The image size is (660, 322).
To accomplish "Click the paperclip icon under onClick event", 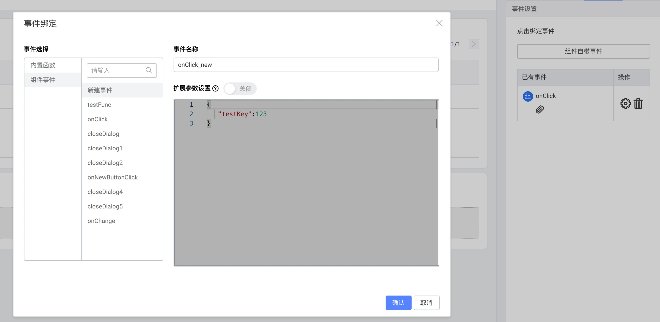I will click(x=540, y=110).
